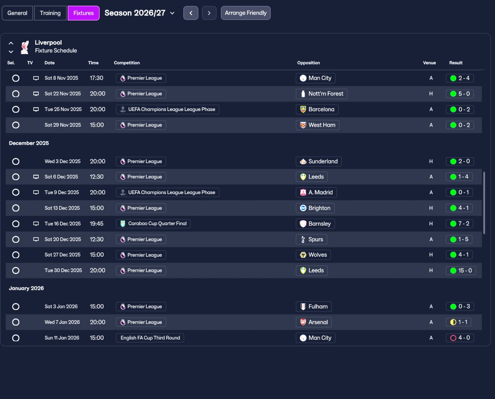The image size is (495, 399).
Task: Click the Barnsley club badge
Action: [303, 223]
